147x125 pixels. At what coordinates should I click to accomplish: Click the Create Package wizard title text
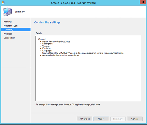point(73,3)
